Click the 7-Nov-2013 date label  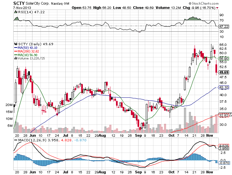(x=22, y=8)
